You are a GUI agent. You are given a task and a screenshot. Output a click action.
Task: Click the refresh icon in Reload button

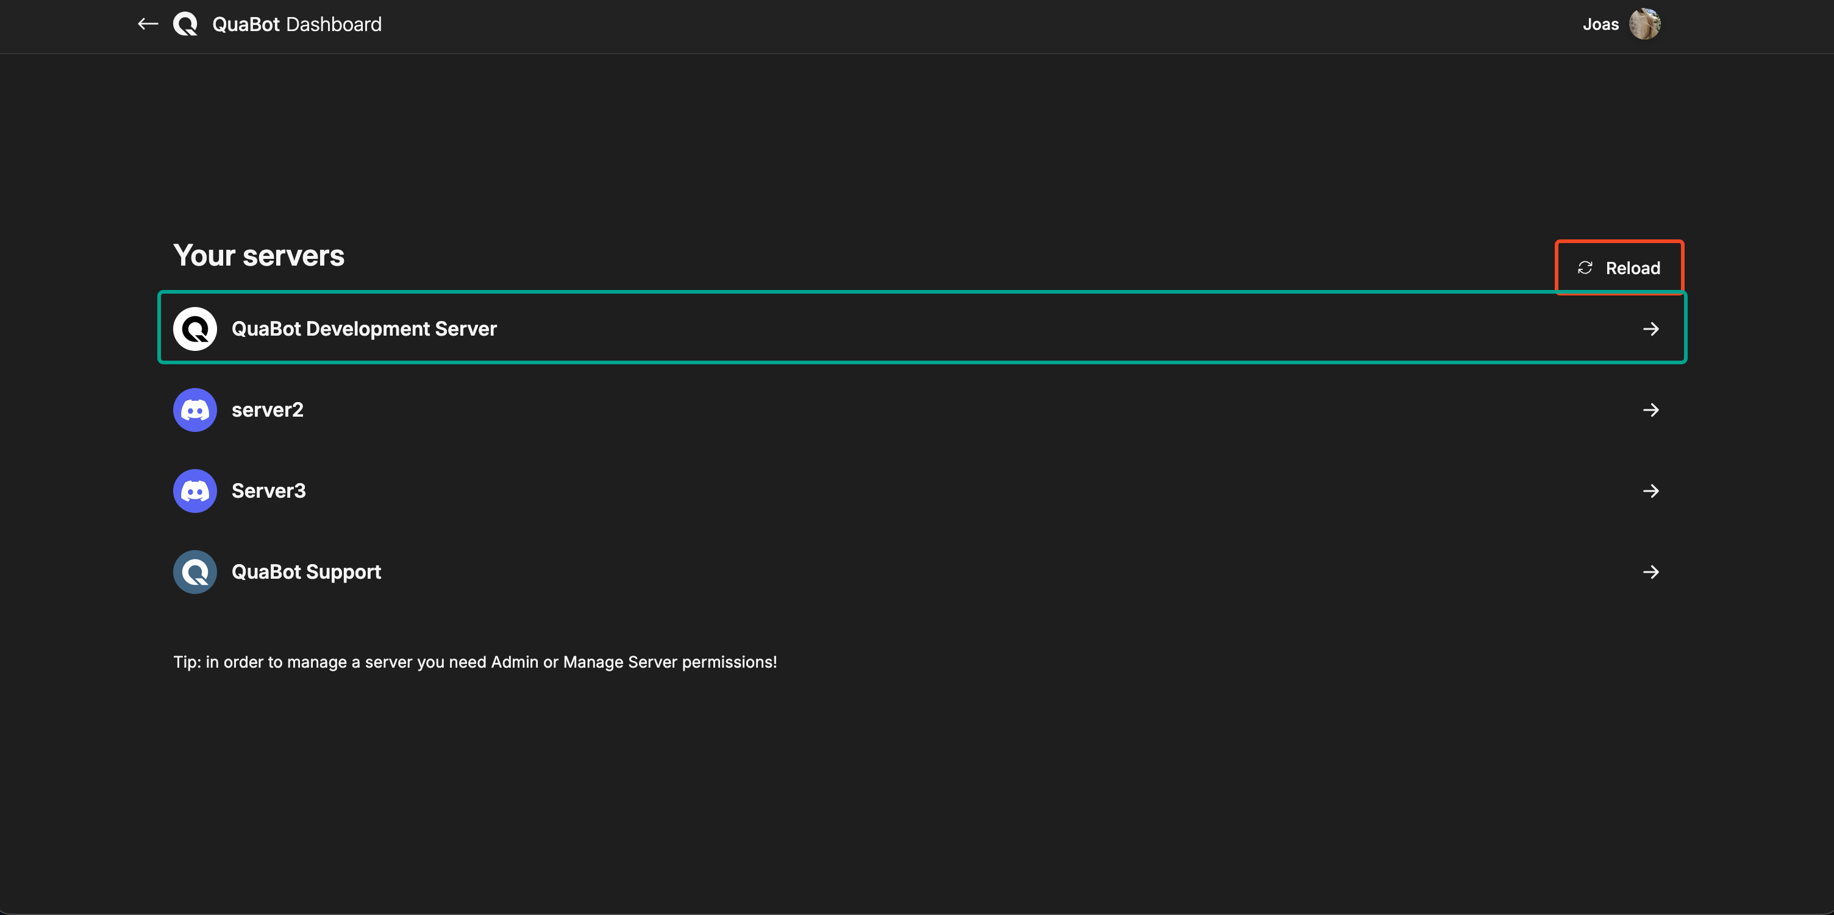tap(1585, 267)
